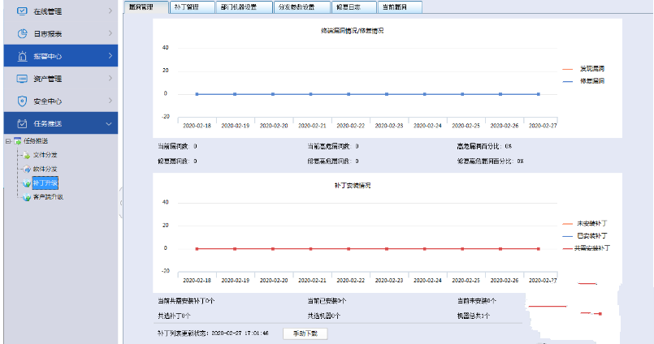Click the 机器总共1个 text
The image size is (654, 344).
tap(474, 316)
